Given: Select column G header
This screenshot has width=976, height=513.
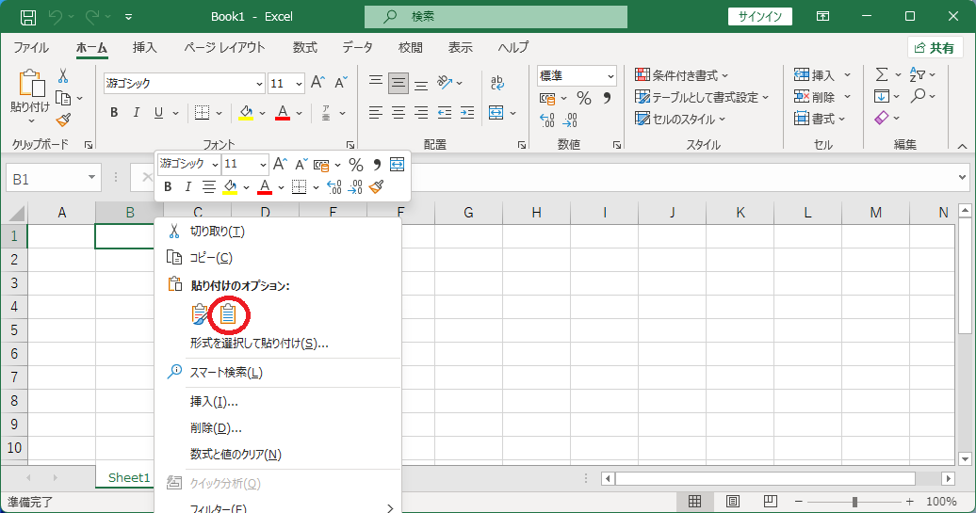Looking at the screenshot, I should click(468, 213).
